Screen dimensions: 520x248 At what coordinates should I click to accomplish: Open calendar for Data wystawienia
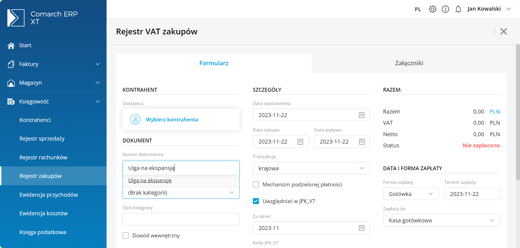(x=362, y=115)
